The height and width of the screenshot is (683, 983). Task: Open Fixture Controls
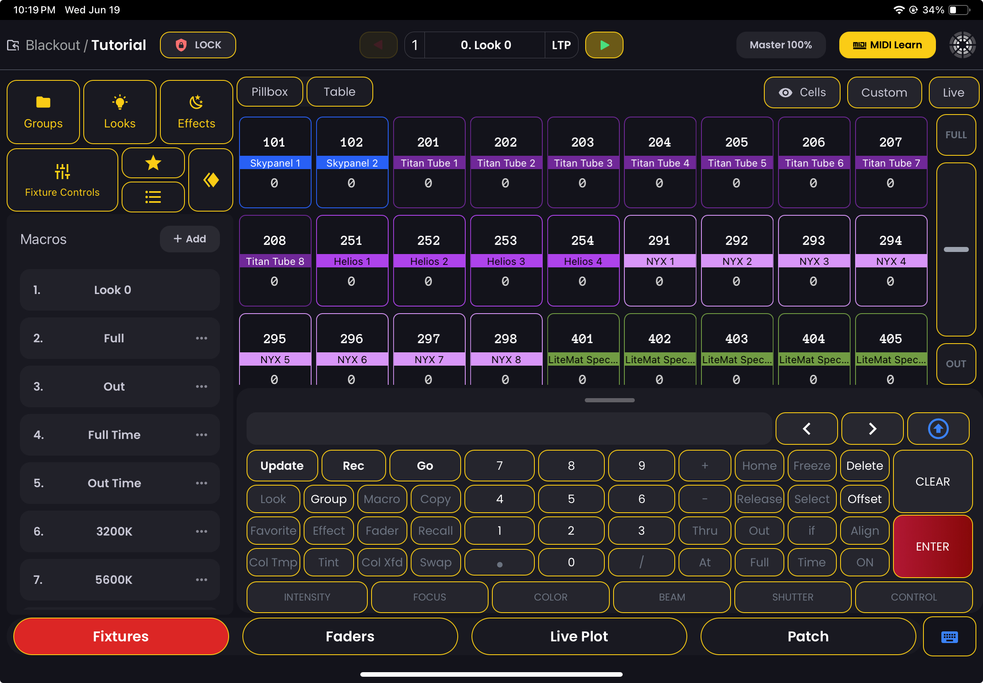click(62, 180)
